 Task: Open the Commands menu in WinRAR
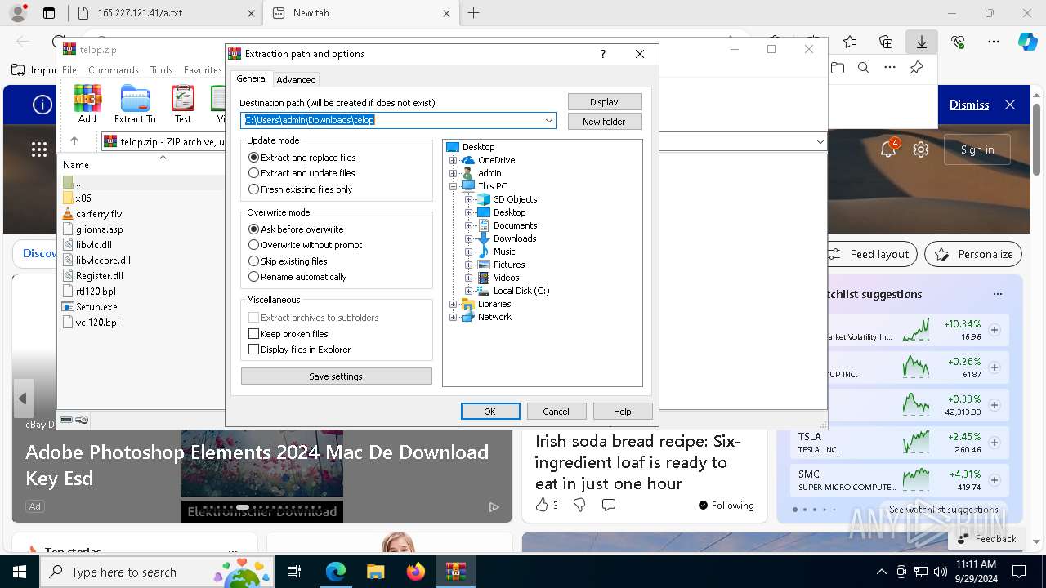point(114,70)
